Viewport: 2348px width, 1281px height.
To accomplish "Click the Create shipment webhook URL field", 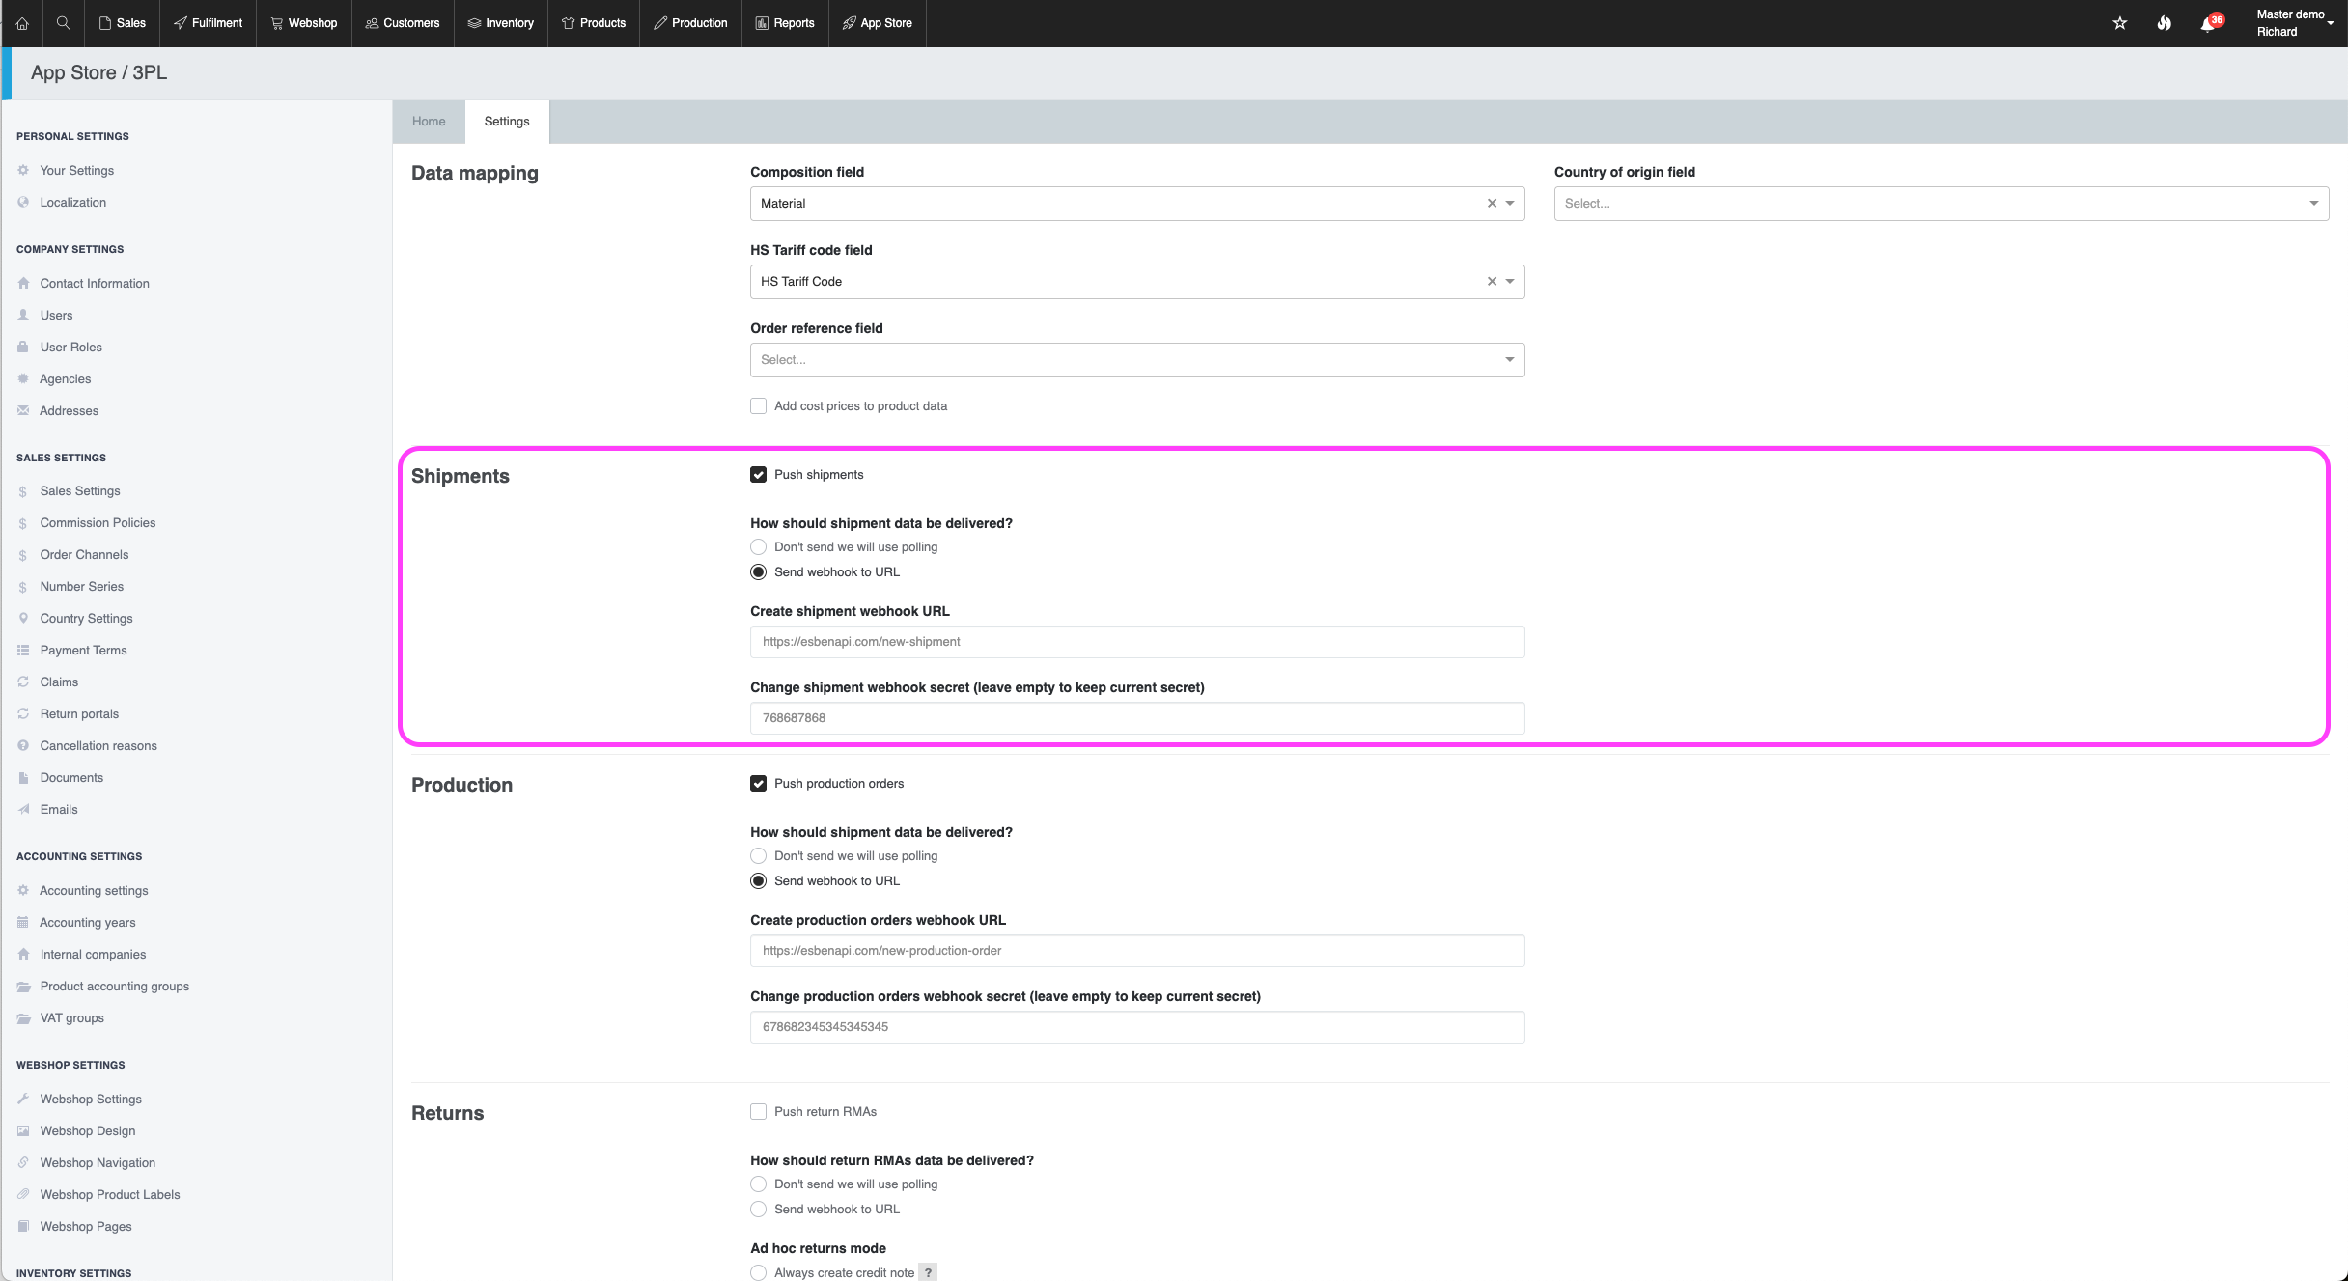I will tap(1136, 642).
